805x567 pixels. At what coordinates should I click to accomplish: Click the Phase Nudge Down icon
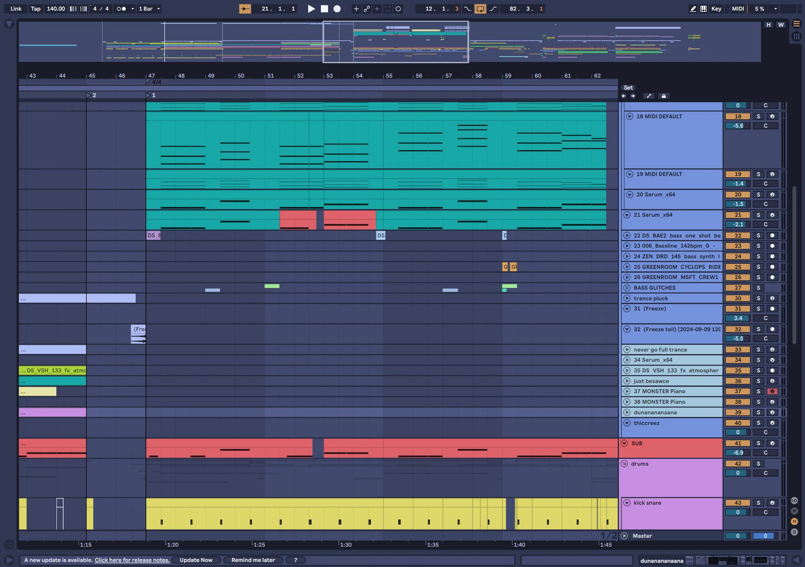point(73,8)
